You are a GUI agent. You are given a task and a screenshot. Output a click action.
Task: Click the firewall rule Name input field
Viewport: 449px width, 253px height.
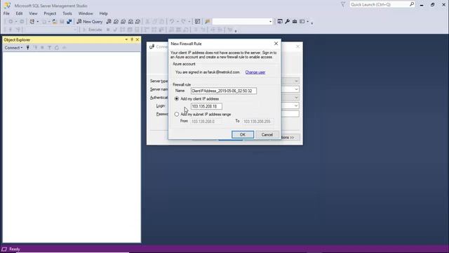224,91
